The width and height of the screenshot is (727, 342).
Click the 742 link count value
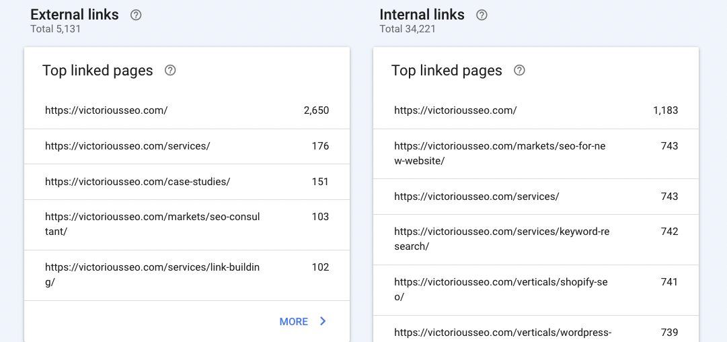(x=670, y=232)
